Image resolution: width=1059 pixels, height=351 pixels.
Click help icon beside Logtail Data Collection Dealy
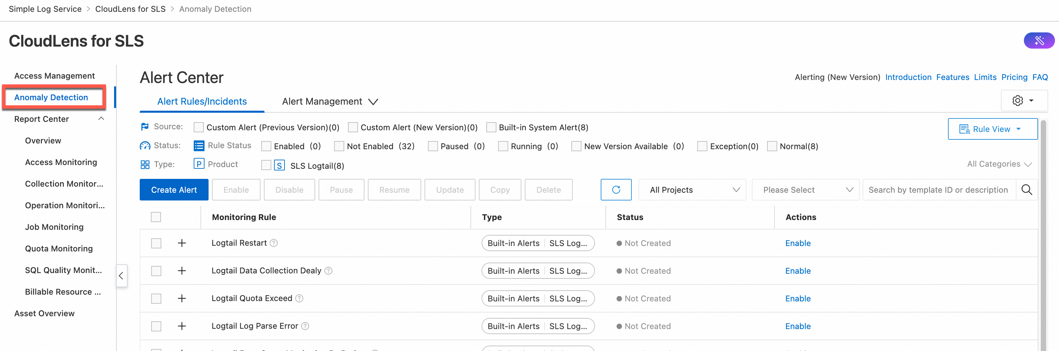coord(328,271)
